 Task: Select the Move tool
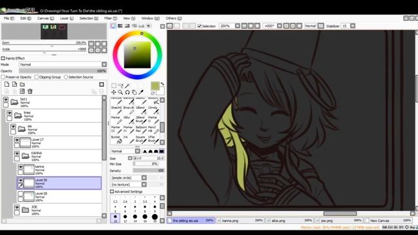(x=114, y=92)
